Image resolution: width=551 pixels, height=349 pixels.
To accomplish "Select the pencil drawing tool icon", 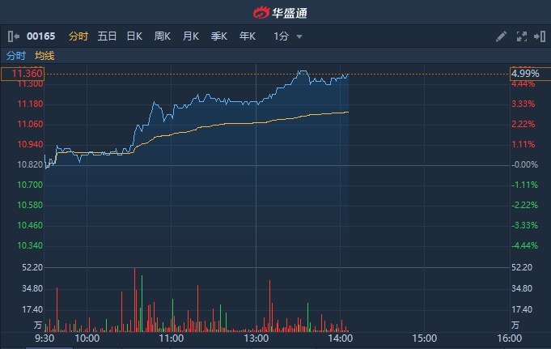I will click(x=502, y=36).
